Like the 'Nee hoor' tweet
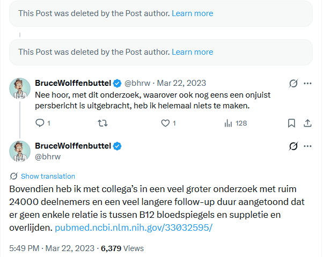This screenshot has width=323, height=257. 165,123
